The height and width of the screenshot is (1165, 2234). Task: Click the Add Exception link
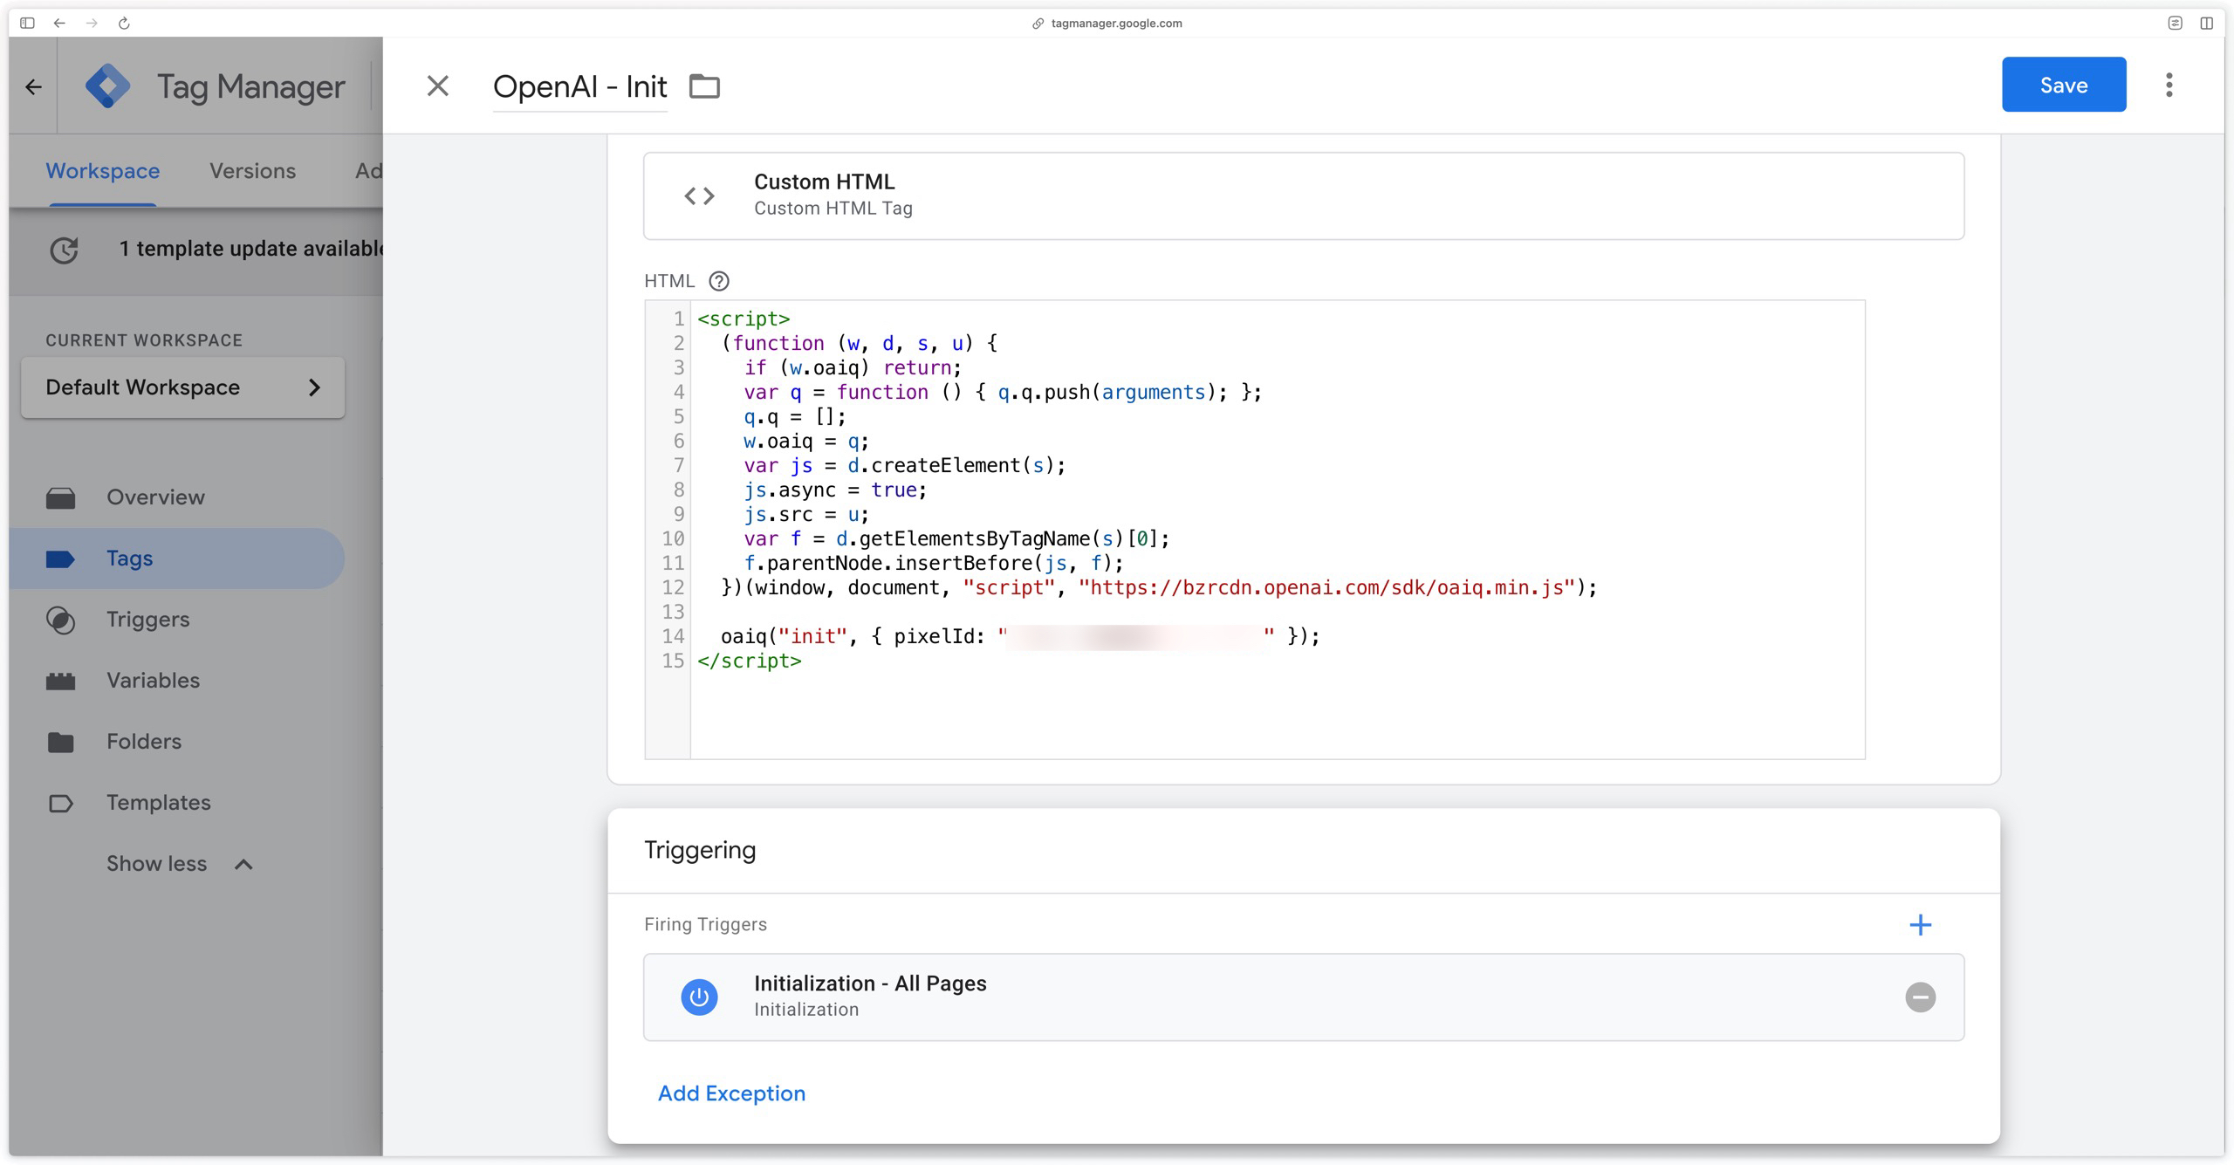coord(731,1093)
